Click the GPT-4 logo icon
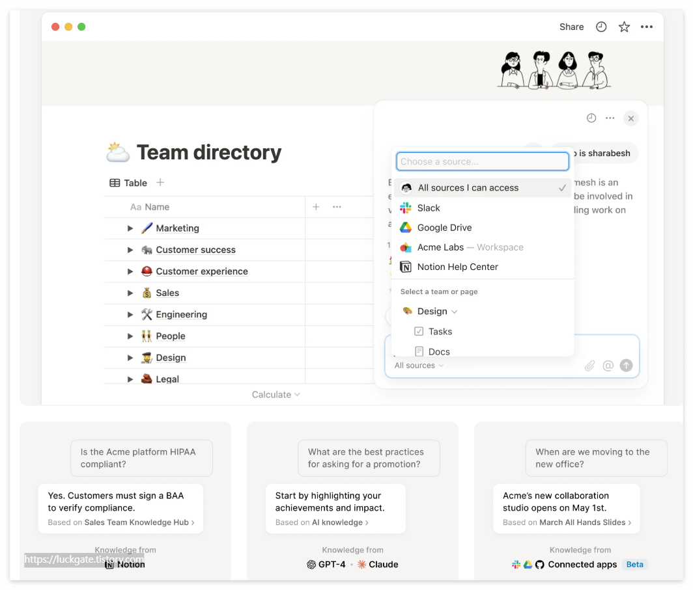693x590 pixels. [311, 565]
